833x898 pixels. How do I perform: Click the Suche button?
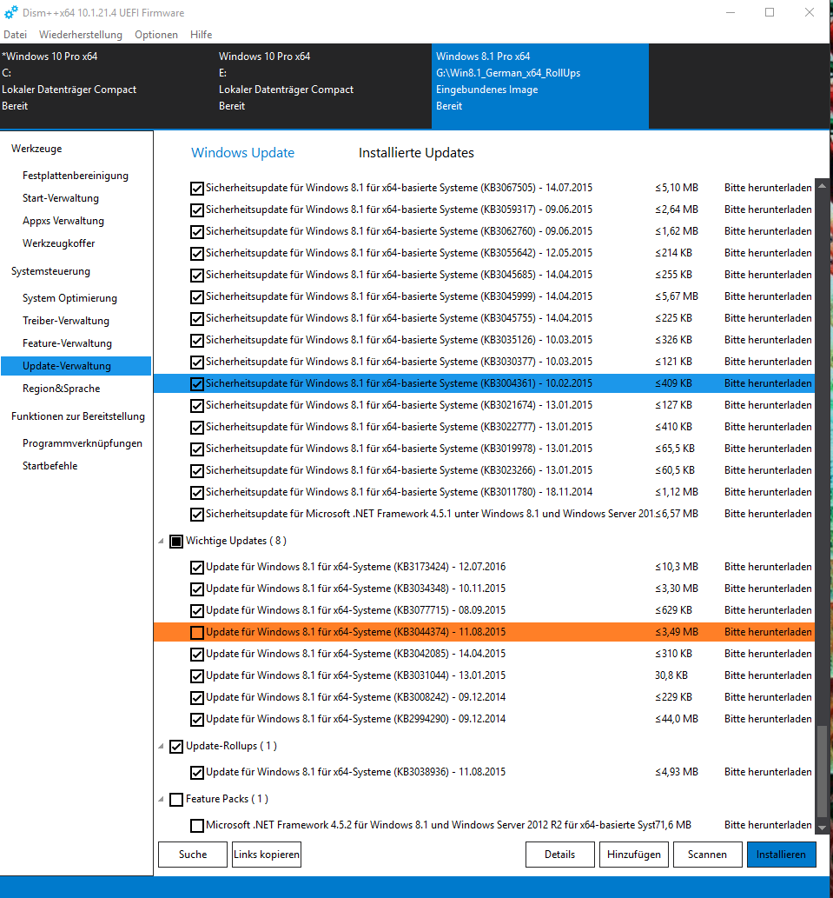coord(193,855)
